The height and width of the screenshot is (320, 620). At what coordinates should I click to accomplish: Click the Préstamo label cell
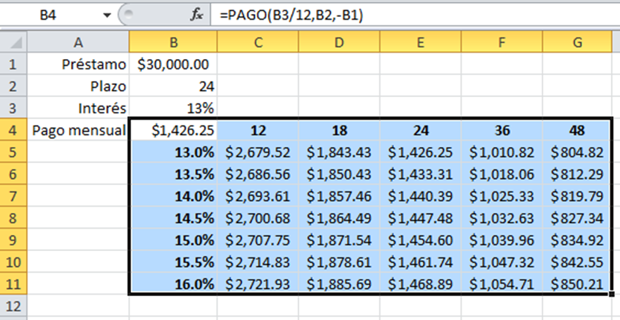(78, 64)
